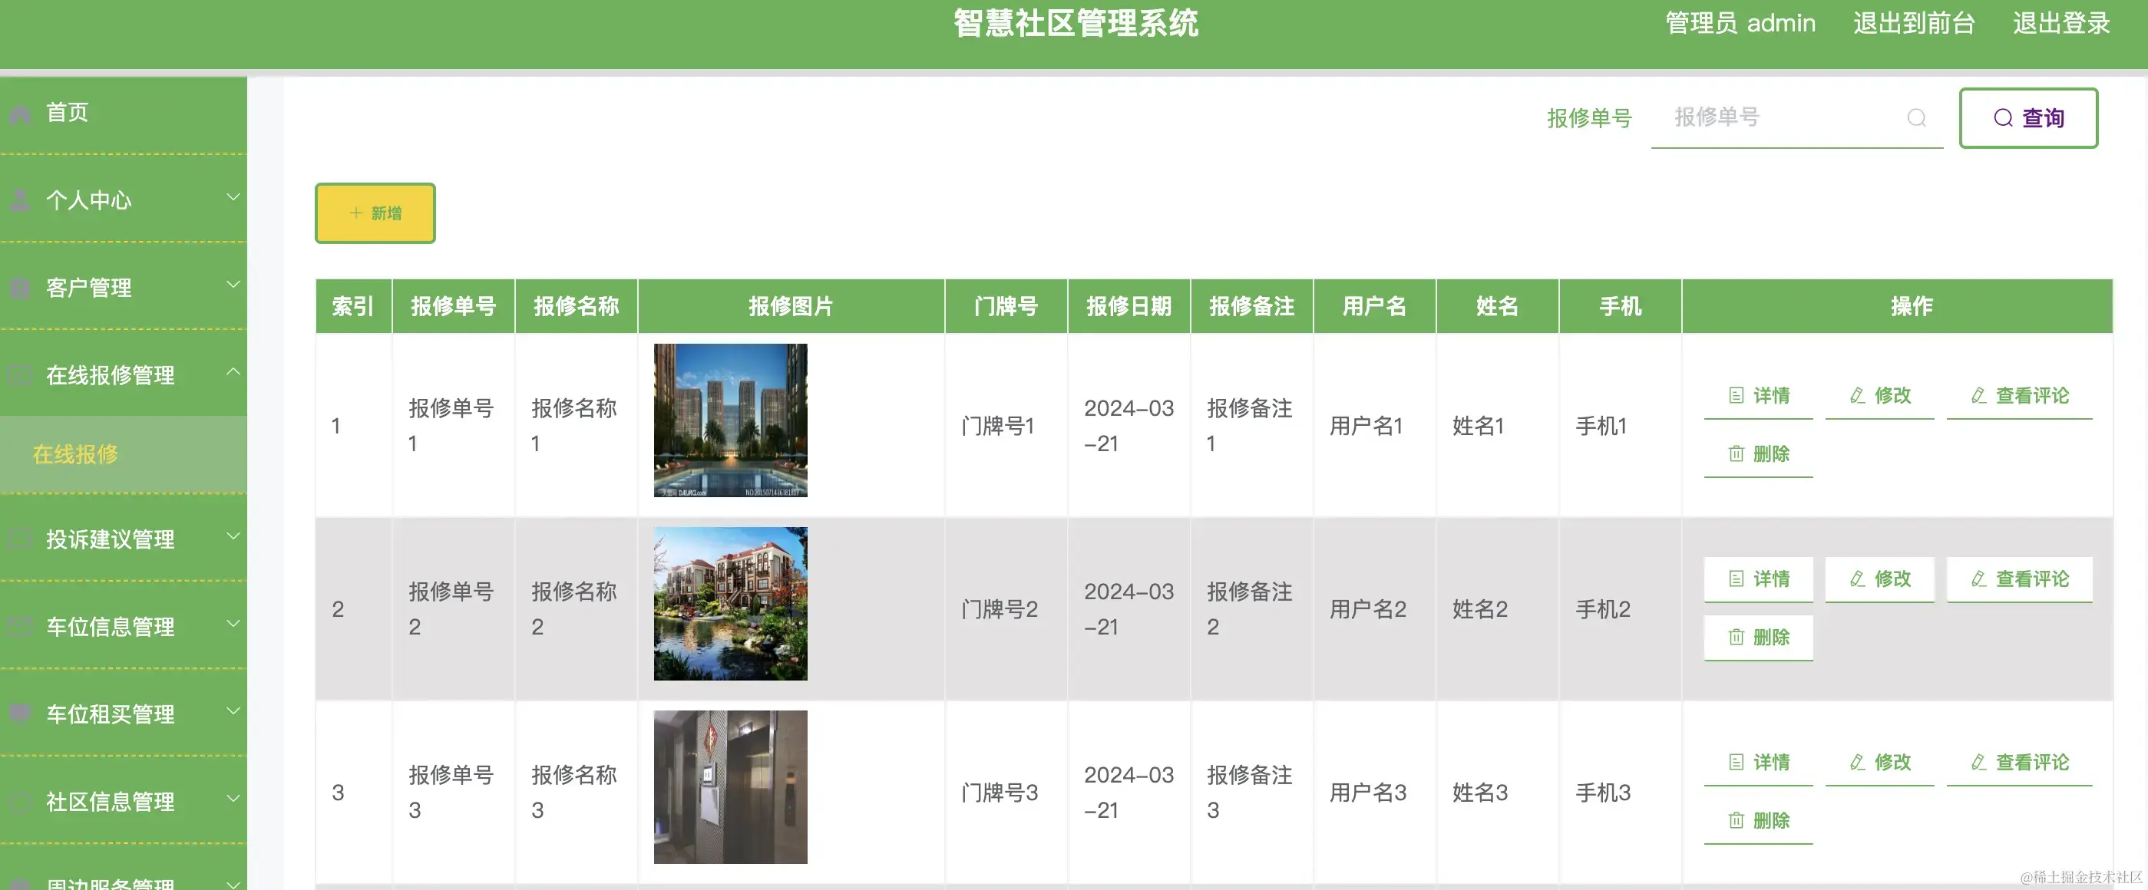Screen dimensions: 2148x890
Task: Click the 门牌号1 cell
Action: (1006, 425)
